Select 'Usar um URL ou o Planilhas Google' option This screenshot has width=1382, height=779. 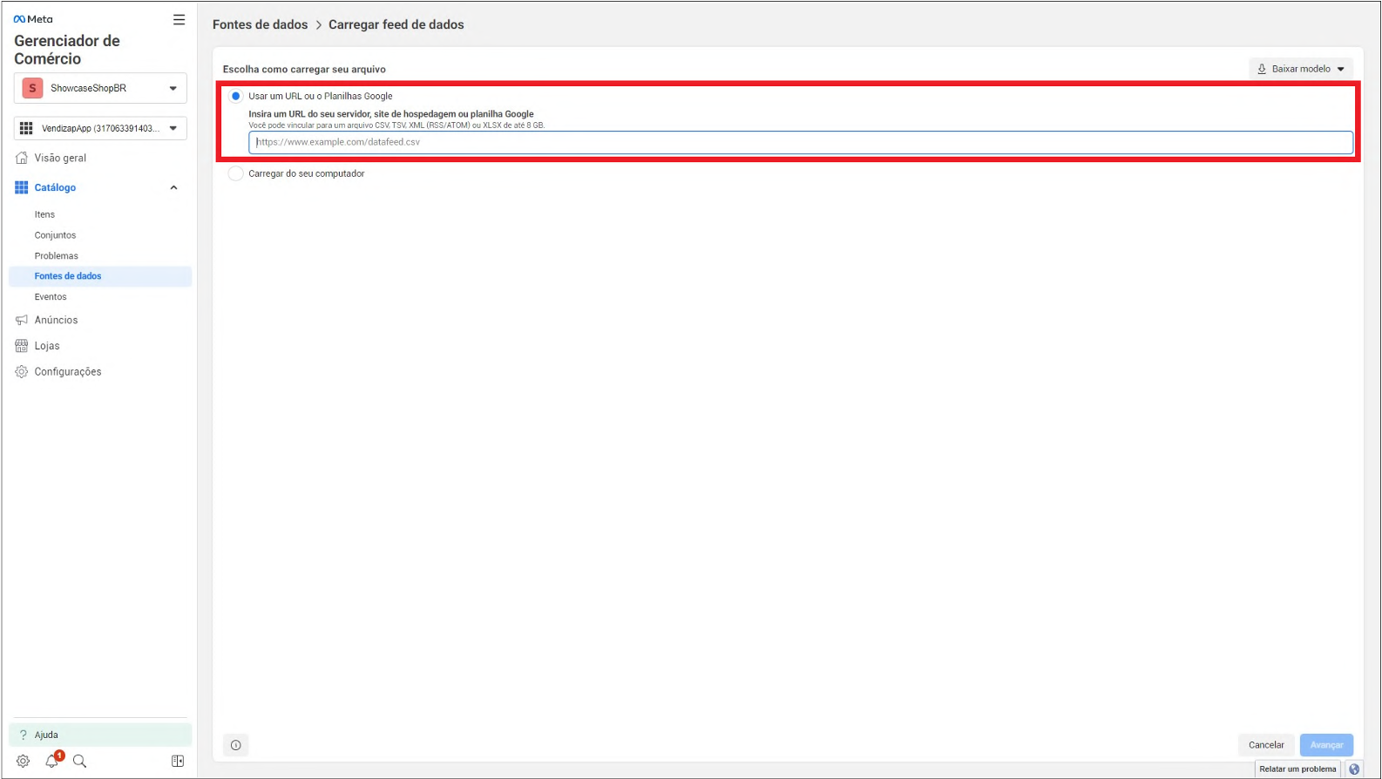click(236, 97)
